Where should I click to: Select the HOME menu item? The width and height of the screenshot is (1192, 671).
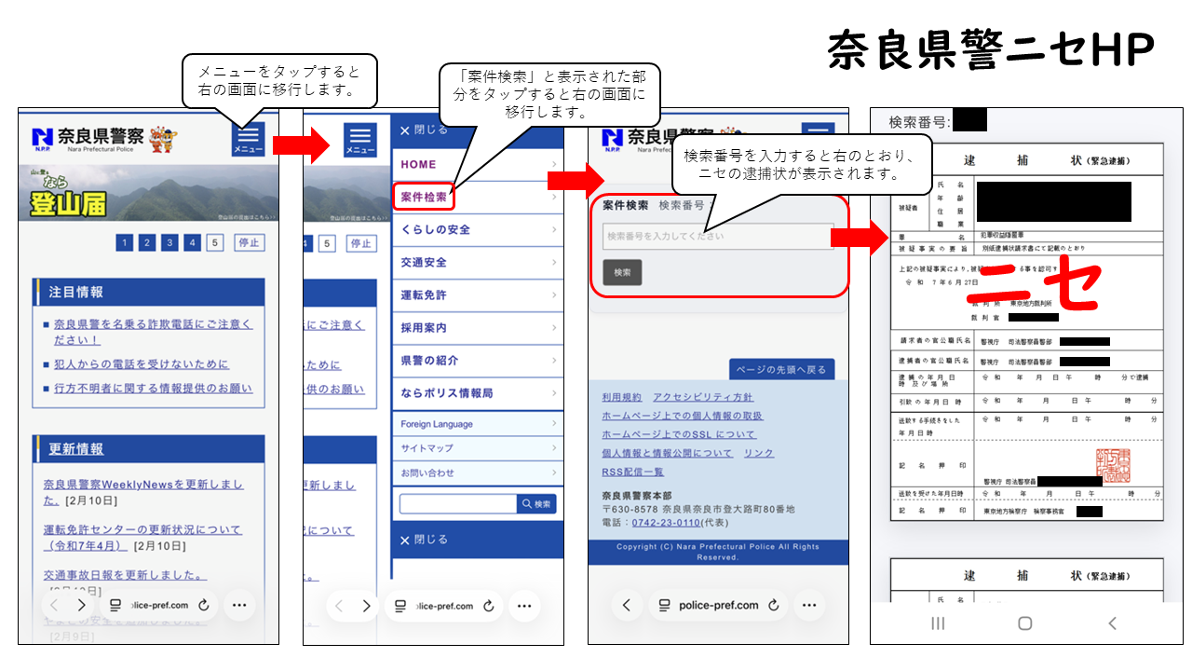click(x=418, y=164)
